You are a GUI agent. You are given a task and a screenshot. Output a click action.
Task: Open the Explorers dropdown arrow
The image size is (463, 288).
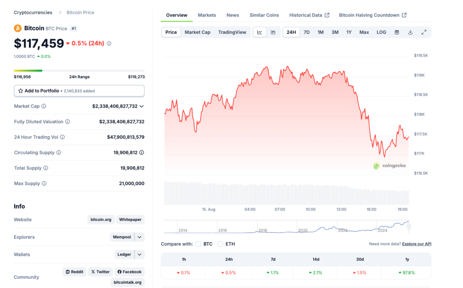click(x=140, y=237)
